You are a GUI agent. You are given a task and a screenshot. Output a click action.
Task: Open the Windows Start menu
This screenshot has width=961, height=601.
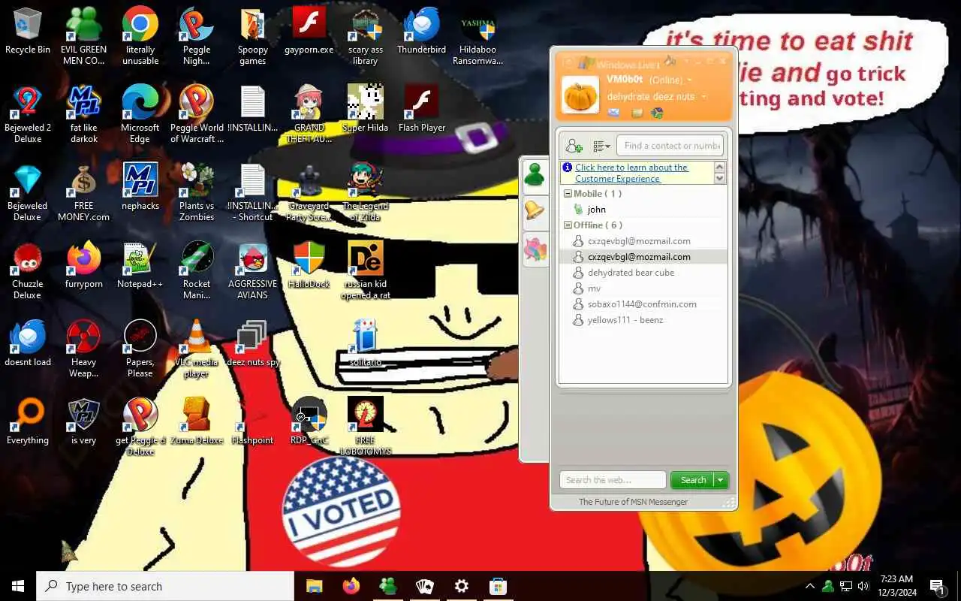tap(18, 586)
